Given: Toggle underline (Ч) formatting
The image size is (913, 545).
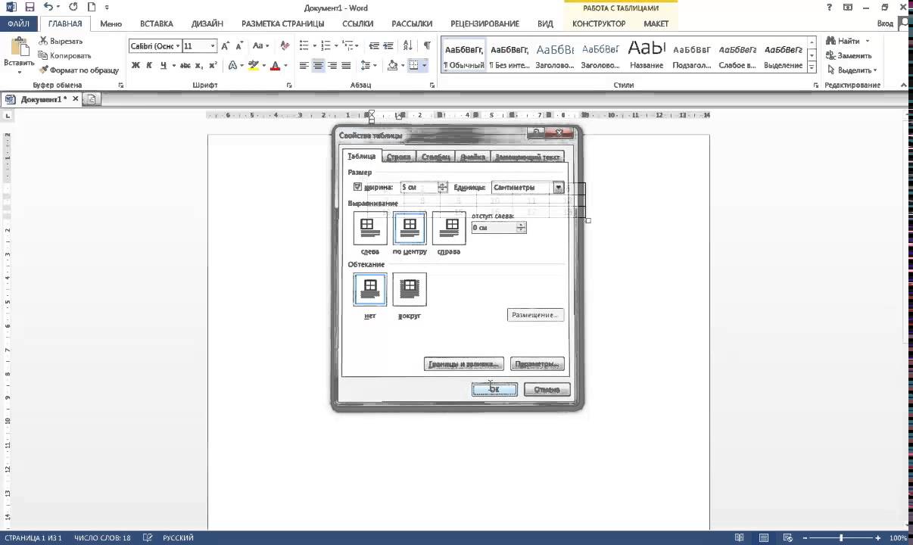Looking at the screenshot, I should point(164,66).
